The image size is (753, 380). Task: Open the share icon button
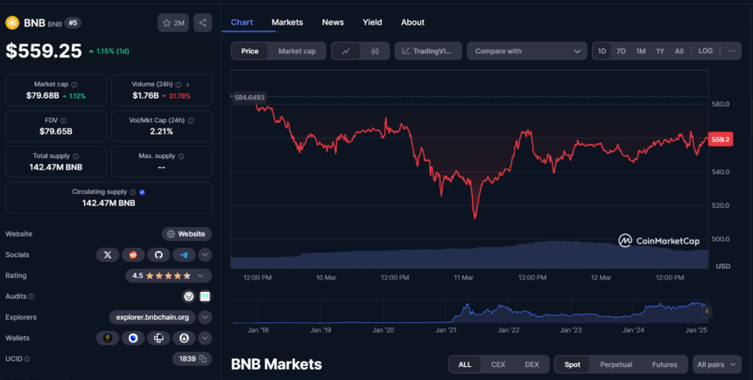(202, 23)
